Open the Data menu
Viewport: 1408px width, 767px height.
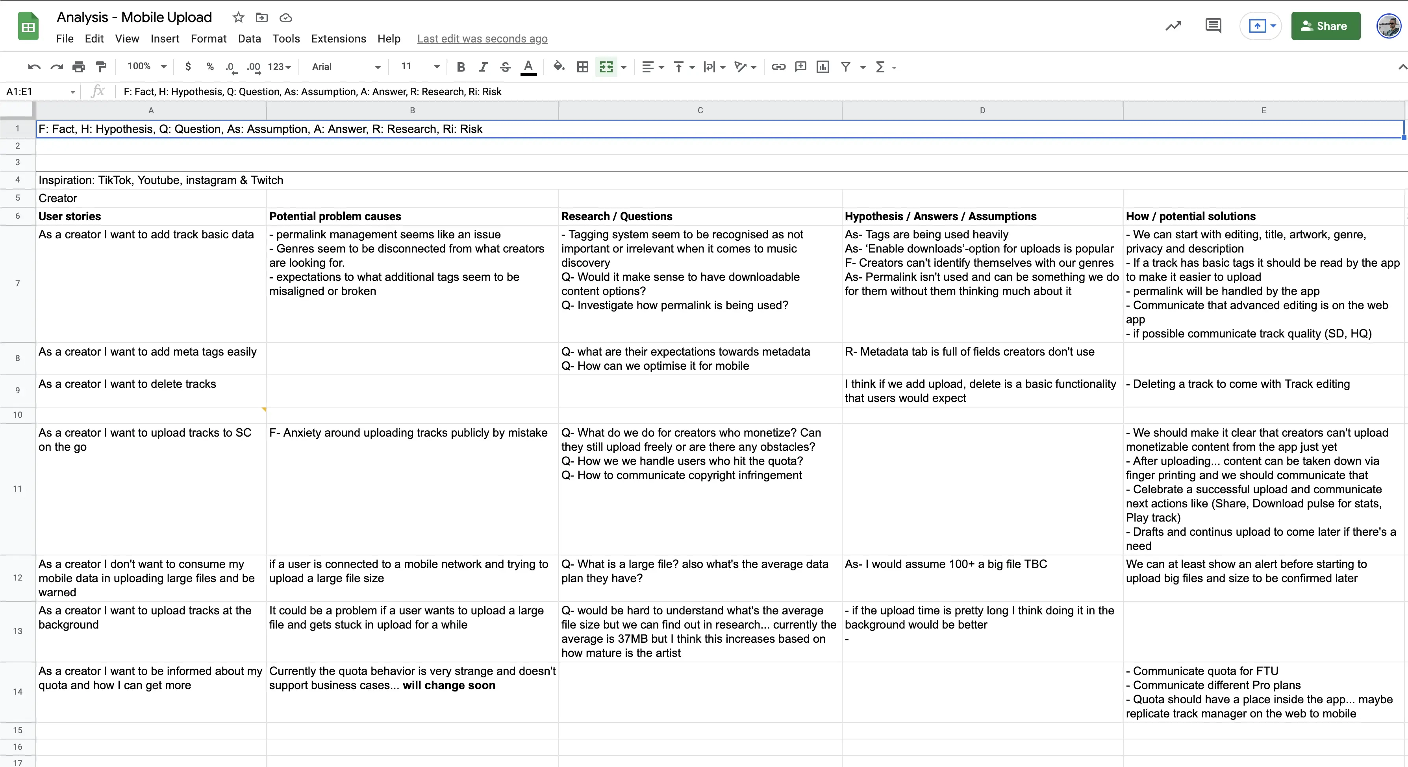[249, 39]
